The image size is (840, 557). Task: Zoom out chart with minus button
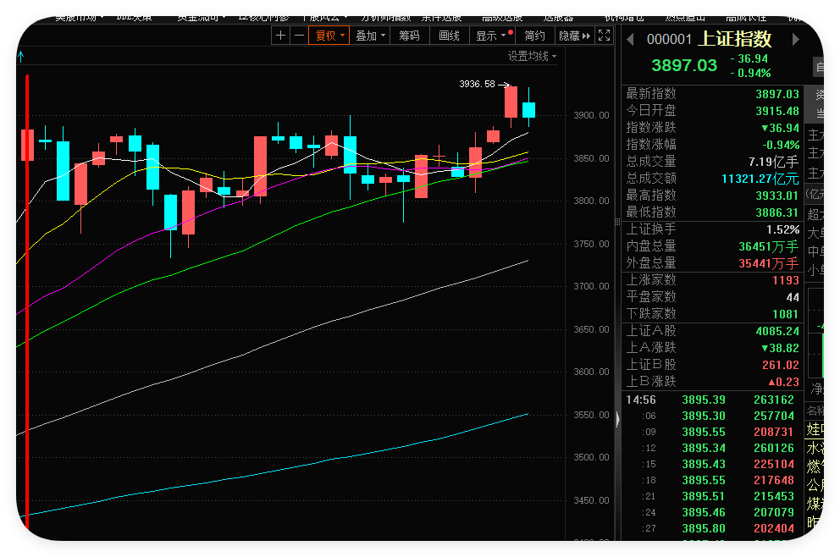pyautogui.click(x=299, y=36)
